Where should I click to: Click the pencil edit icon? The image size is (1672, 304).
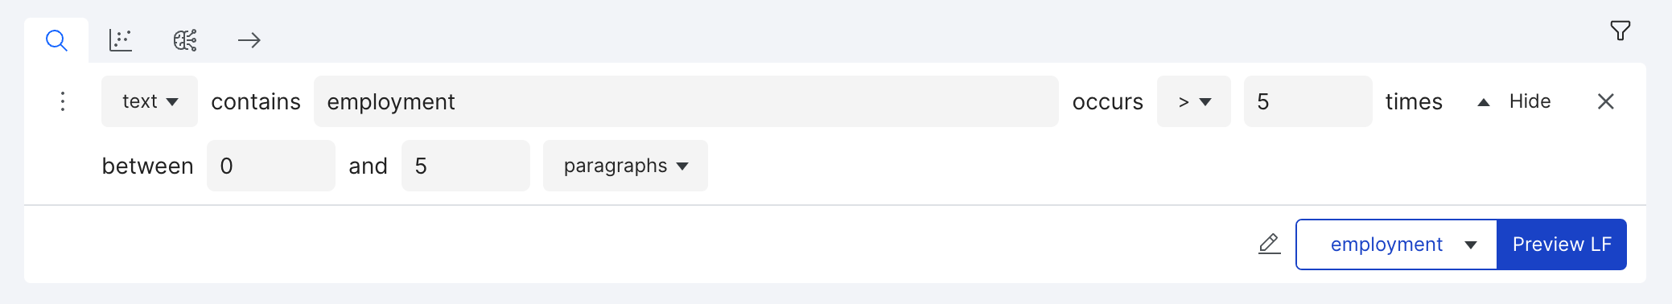tap(1270, 244)
